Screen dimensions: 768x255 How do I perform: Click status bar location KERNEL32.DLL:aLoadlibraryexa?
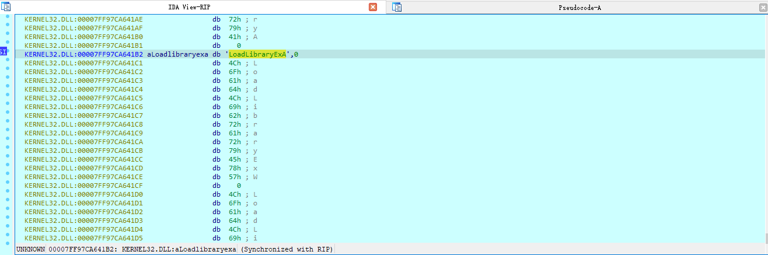tap(179, 250)
